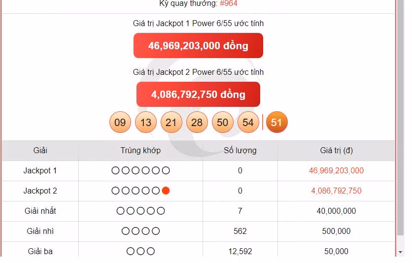Click the filled red circle in Jackpot 2 row

[166, 191]
